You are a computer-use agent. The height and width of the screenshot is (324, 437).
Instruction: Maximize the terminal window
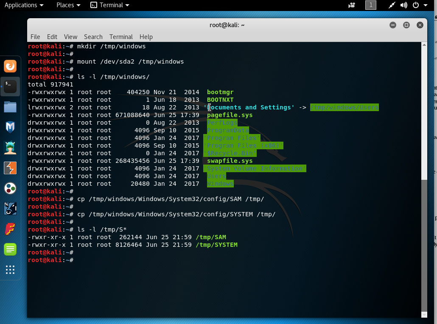406,25
